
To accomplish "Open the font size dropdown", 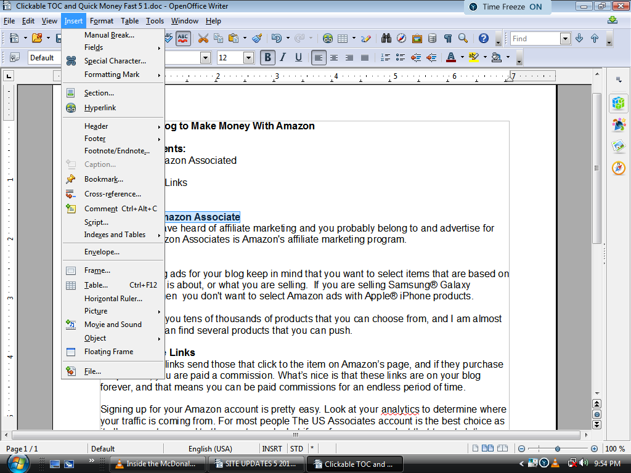I will (x=248, y=58).
